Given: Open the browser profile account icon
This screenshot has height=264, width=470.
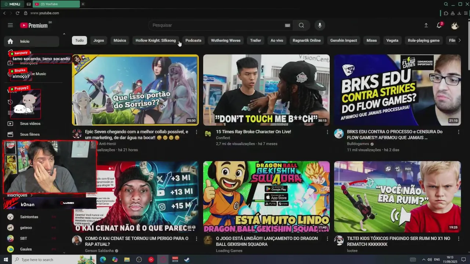Looking at the screenshot, I should tap(453, 13).
